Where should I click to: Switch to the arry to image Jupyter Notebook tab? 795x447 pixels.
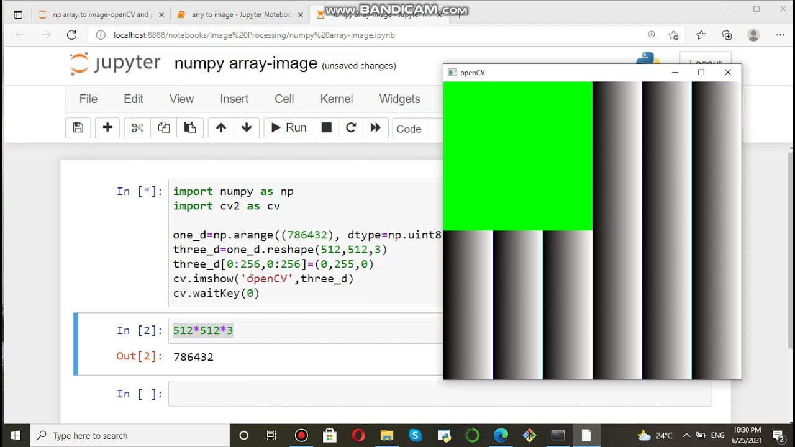[239, 14]
